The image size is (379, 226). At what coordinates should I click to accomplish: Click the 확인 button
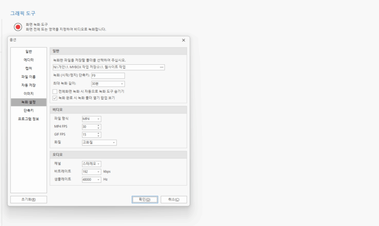145,199
